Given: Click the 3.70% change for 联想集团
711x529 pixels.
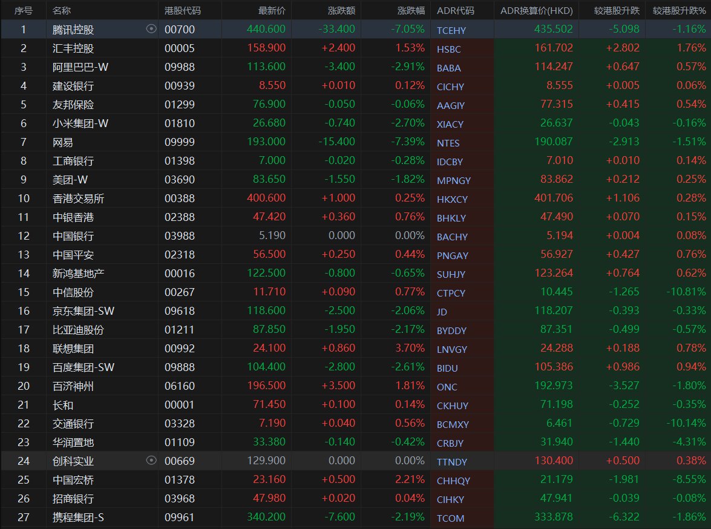Looking at the screenshot, I should pyautogui.click(x=410, y=348).
